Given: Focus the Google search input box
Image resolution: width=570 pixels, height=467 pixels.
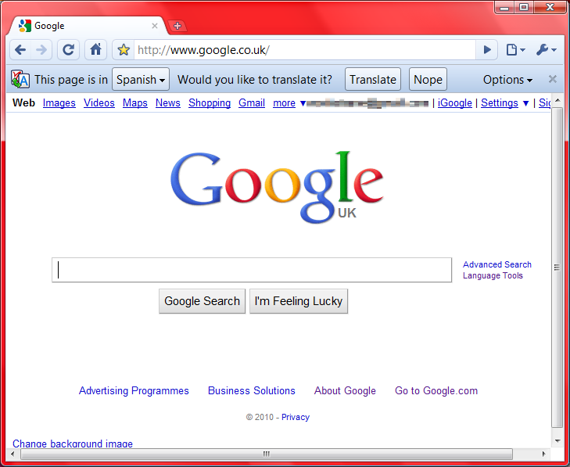Looking at the screenshot, I should (252, 270).
